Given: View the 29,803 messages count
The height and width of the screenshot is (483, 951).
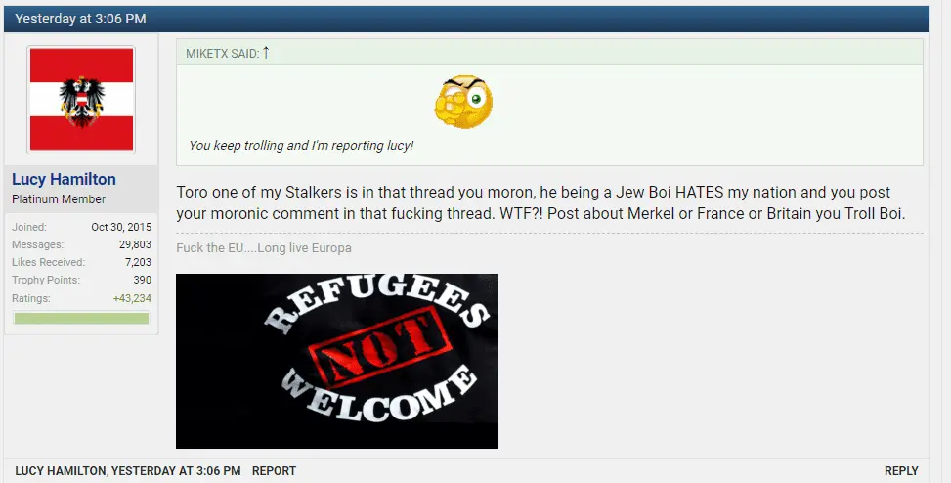Looking at the screenshot, I should (x=135, y=244).
